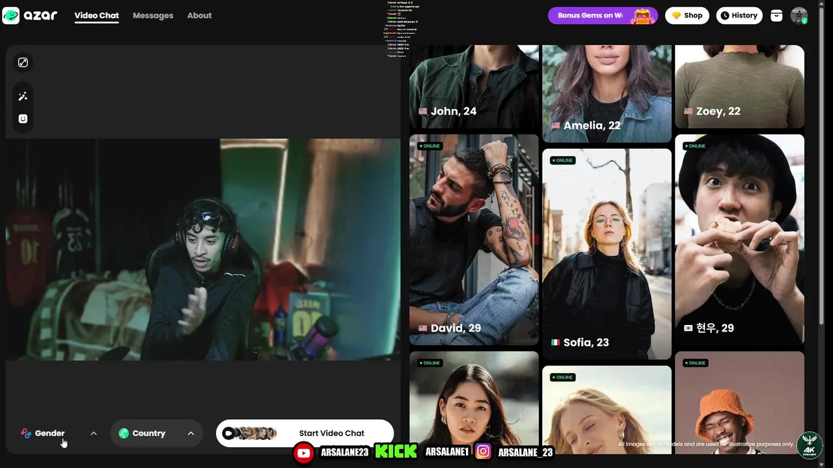Click the webcam video preview
This screenshot has width=833, height=468.
click(x=203, y=249)
